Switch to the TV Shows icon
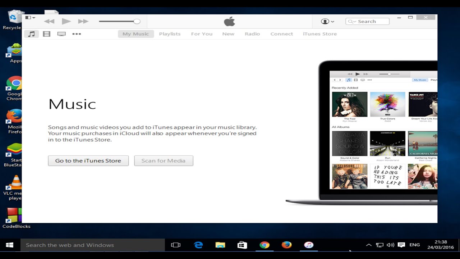460x259 pixels. tap(61, 34)
